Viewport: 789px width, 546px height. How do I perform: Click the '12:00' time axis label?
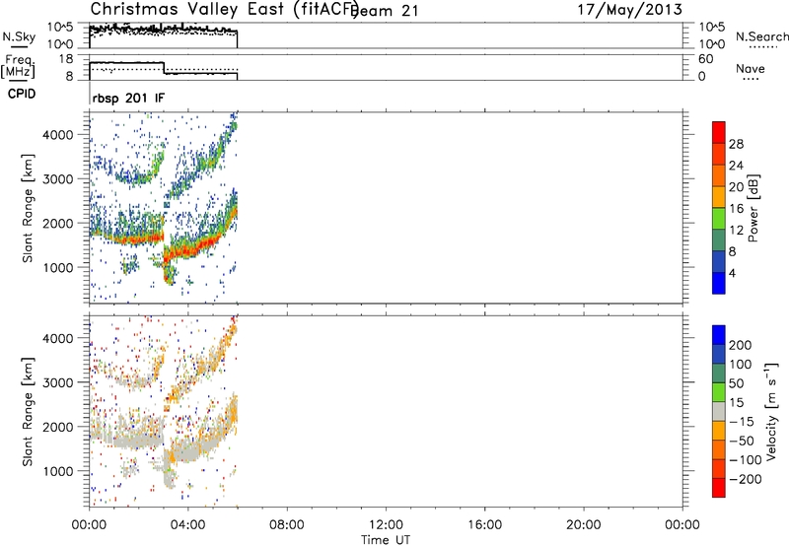point(386,525)
